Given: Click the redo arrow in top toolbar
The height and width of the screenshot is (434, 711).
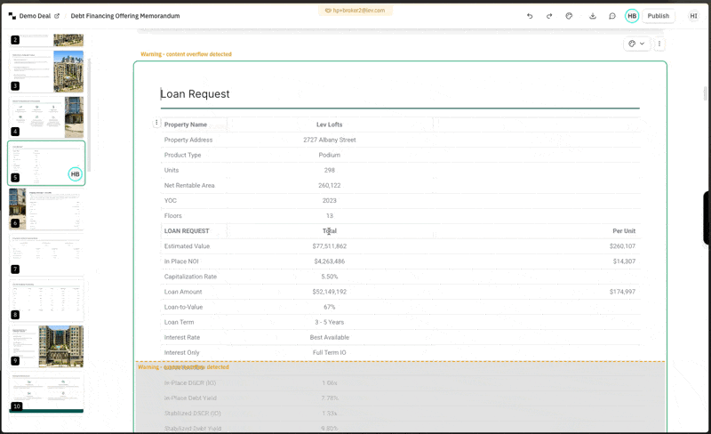Looking at the screenshot, I should pos(549,16).
